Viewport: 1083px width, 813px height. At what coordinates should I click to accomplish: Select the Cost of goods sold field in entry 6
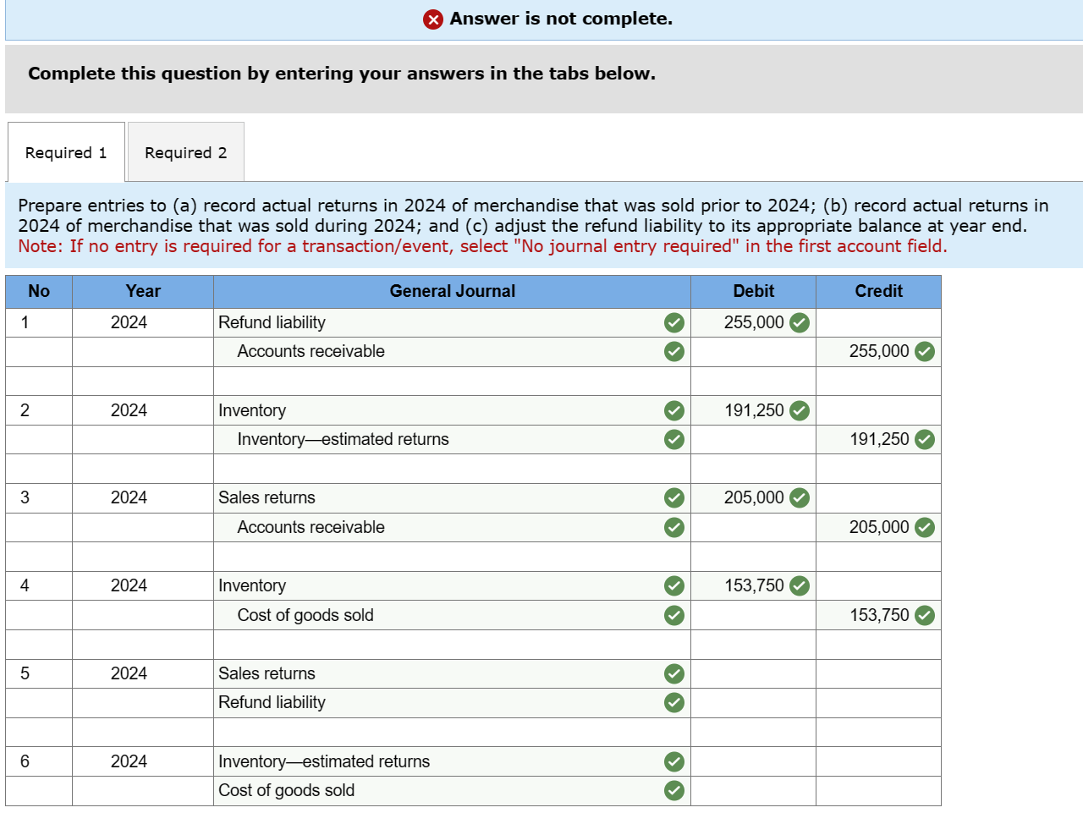pos(452,790)
